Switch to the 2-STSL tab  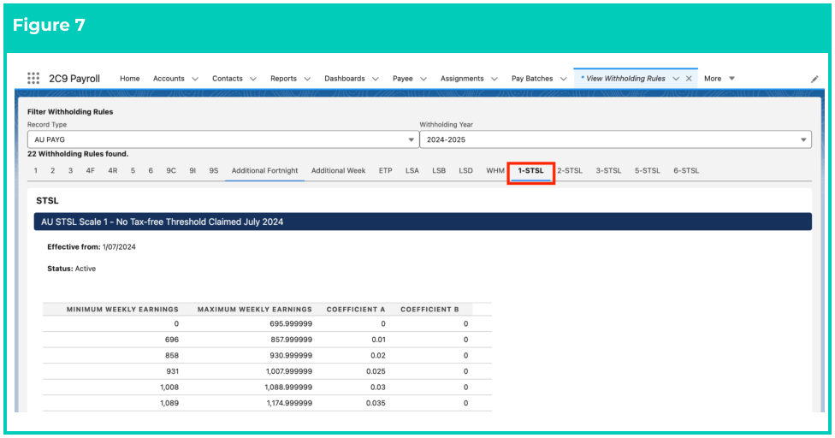coord(570,171)
